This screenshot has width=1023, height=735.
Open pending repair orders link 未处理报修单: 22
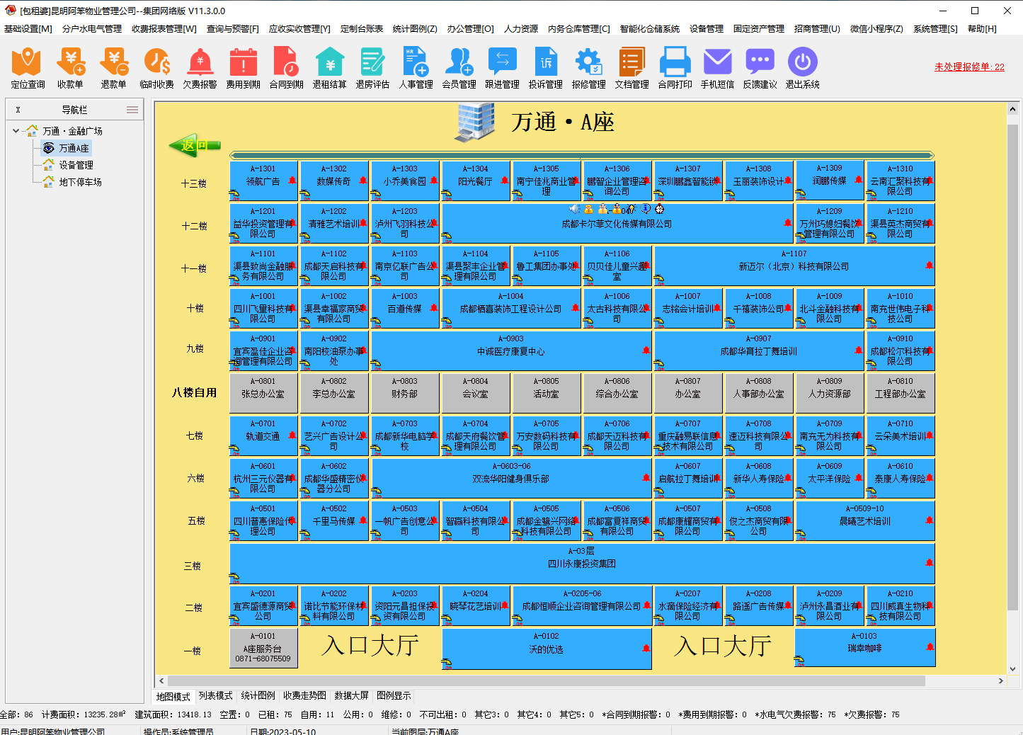969,65
